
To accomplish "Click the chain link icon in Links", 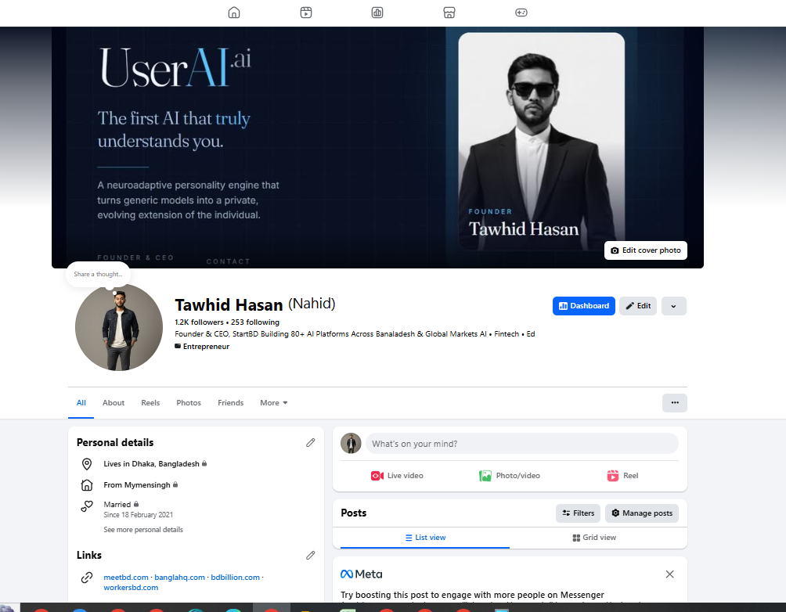I will (87, 578).
